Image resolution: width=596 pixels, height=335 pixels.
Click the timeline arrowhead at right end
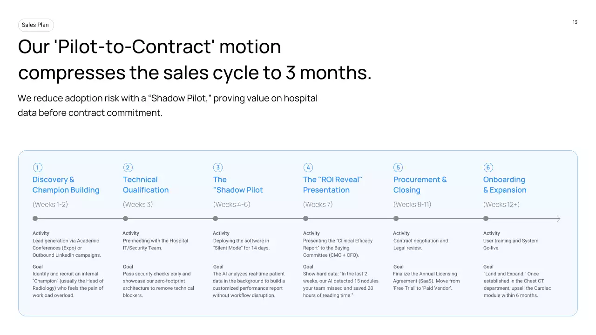pyautogui.click(x=558, y=219)
